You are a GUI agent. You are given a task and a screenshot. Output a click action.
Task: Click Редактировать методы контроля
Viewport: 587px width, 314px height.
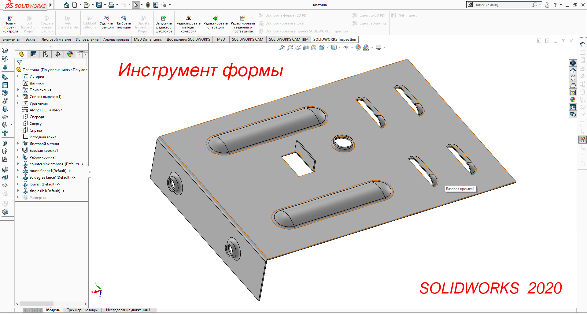(x=188, y=24)
